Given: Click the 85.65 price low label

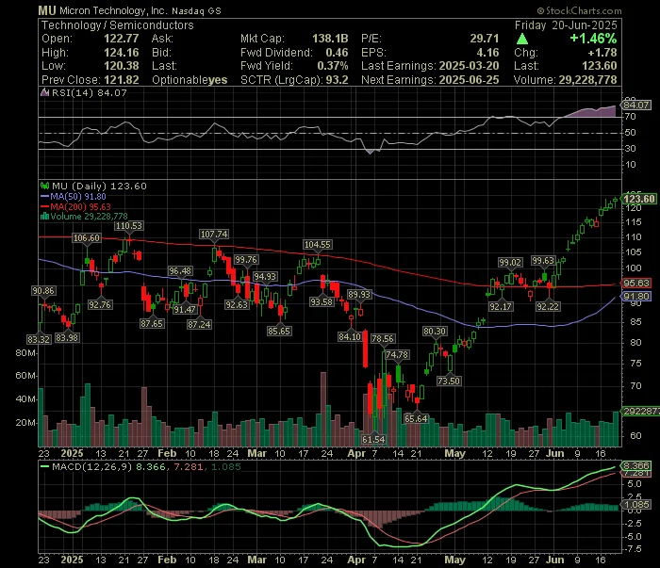Looking at the screenshot, I should tap(279, 331).
